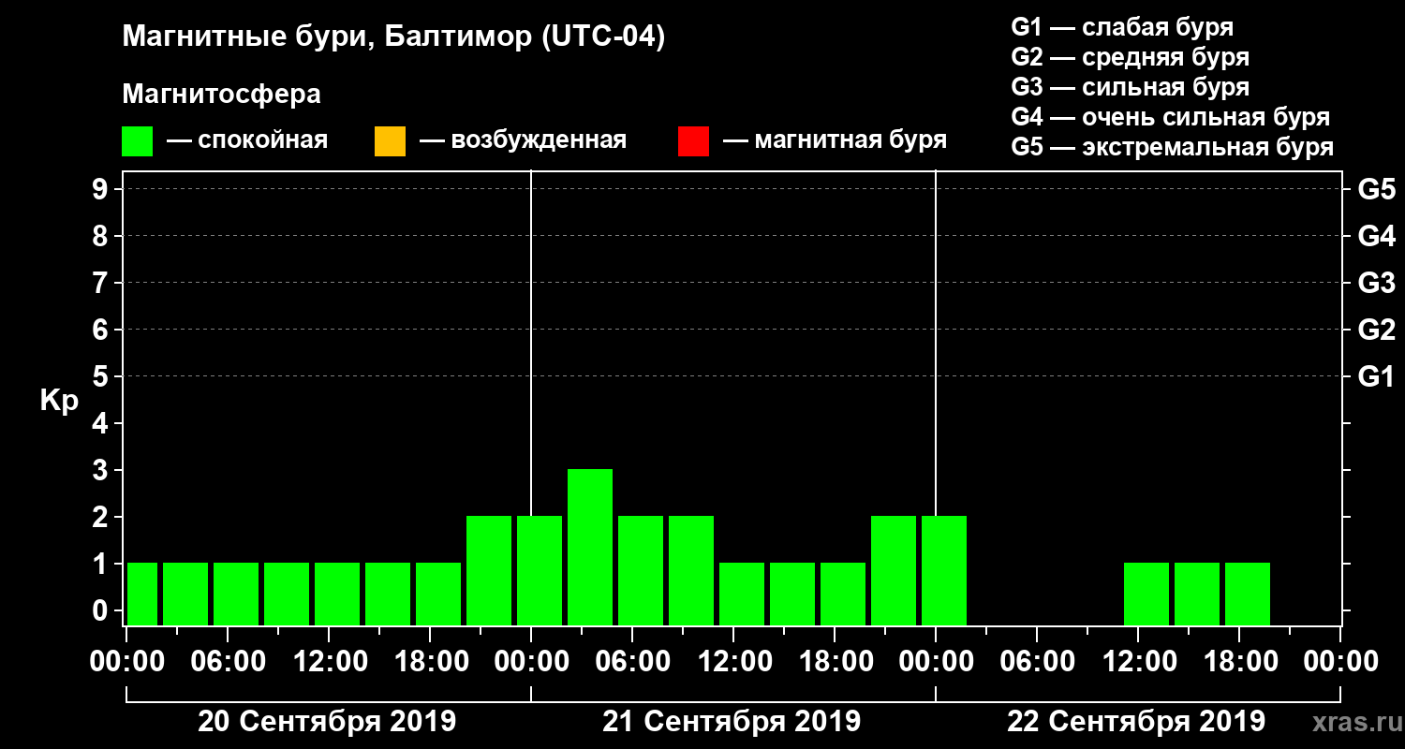
Task: Click the 'Магнитосфера' heading
Action: [x=221, y=95]
